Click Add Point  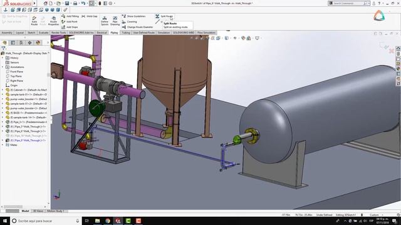click(x=70, y=22)
